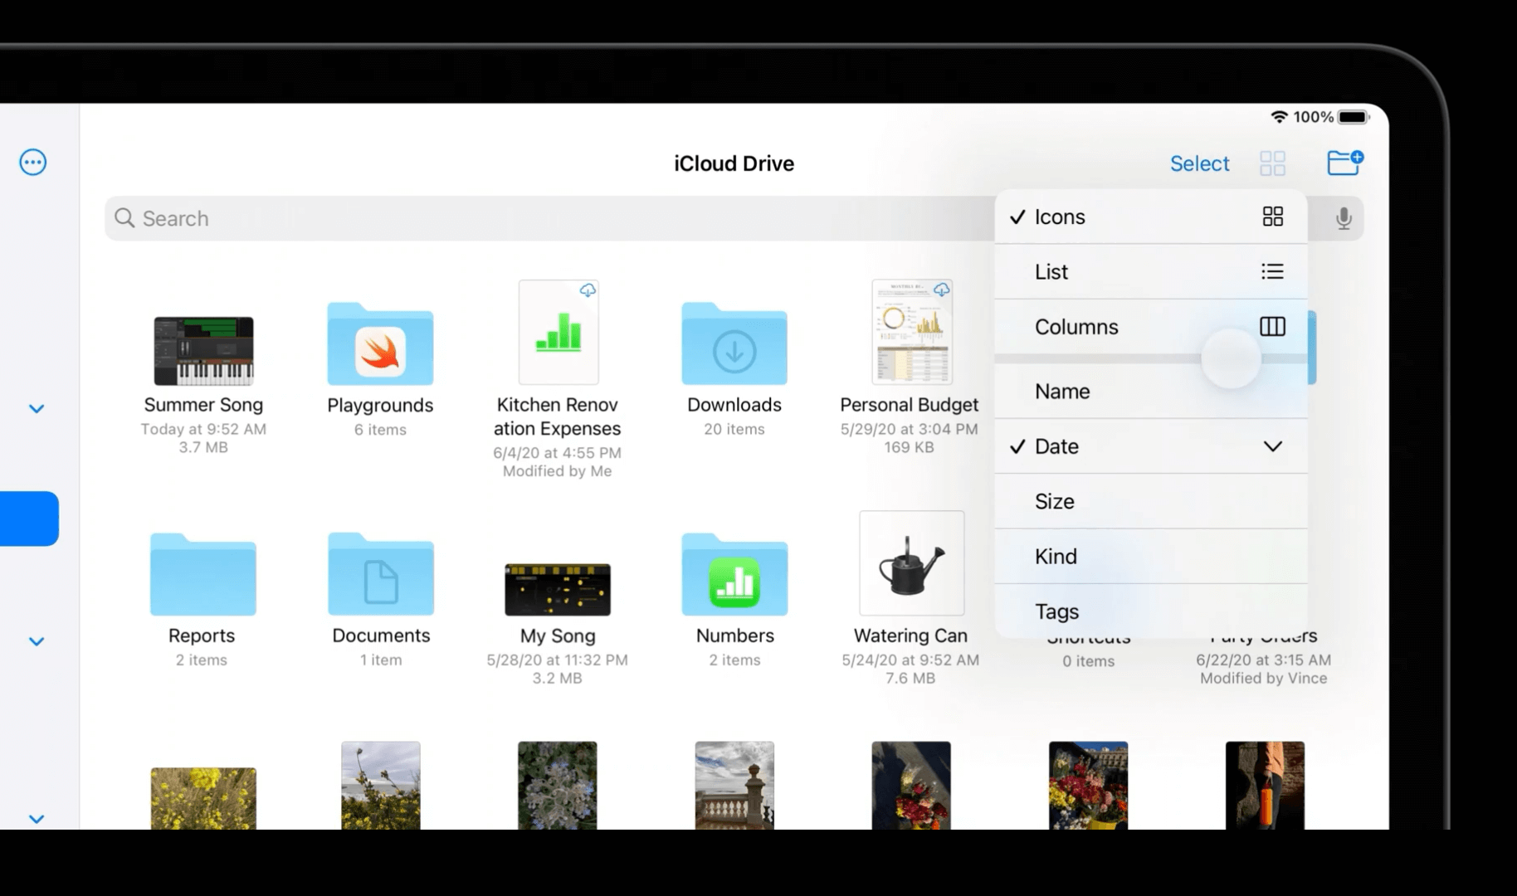Choose List view in menu
The height and width of the screenshot is (896, 1517).
pyautogui.click(x=1150, y=271)
